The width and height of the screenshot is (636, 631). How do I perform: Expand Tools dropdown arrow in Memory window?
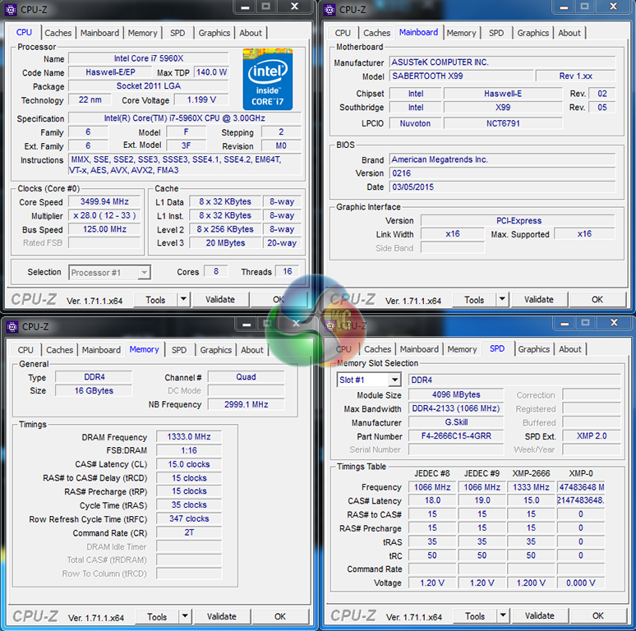tap(185, 616)
